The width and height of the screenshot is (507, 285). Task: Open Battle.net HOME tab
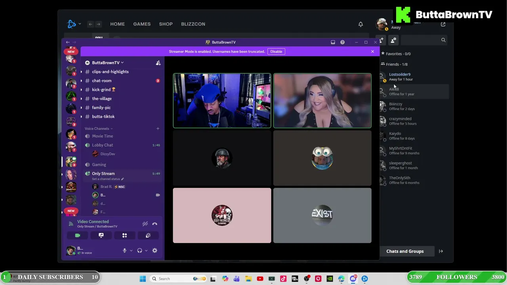pos(118,24)
